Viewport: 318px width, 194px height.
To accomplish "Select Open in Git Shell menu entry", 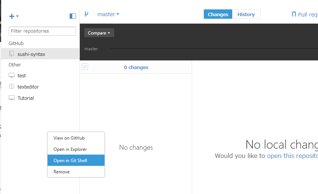I will pyautogui.click(x=76, y=161).
